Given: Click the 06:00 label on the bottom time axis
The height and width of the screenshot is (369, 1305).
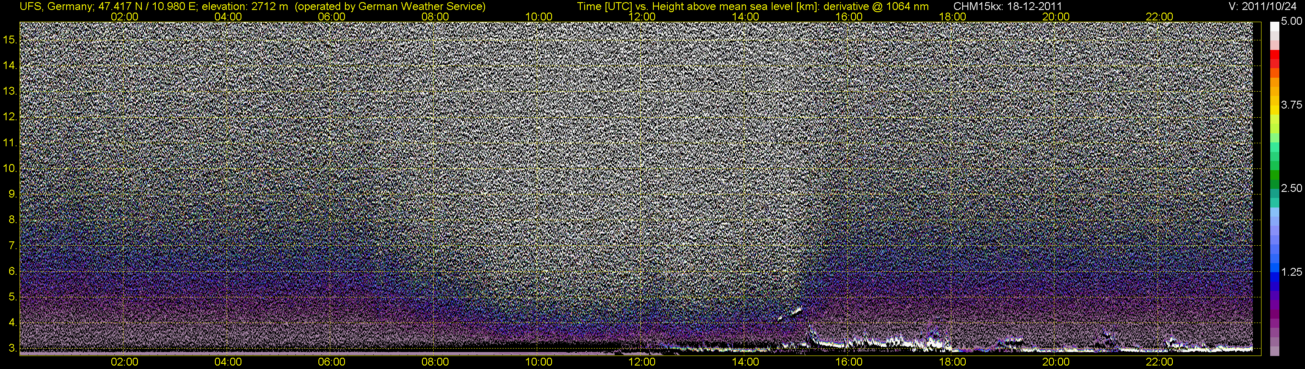Looking at the screenshot, I should (331, 362).
